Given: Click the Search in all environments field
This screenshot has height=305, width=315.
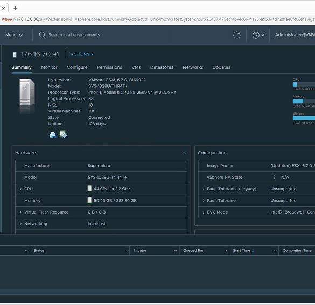Looking at the screenshot, I should 74,35.
